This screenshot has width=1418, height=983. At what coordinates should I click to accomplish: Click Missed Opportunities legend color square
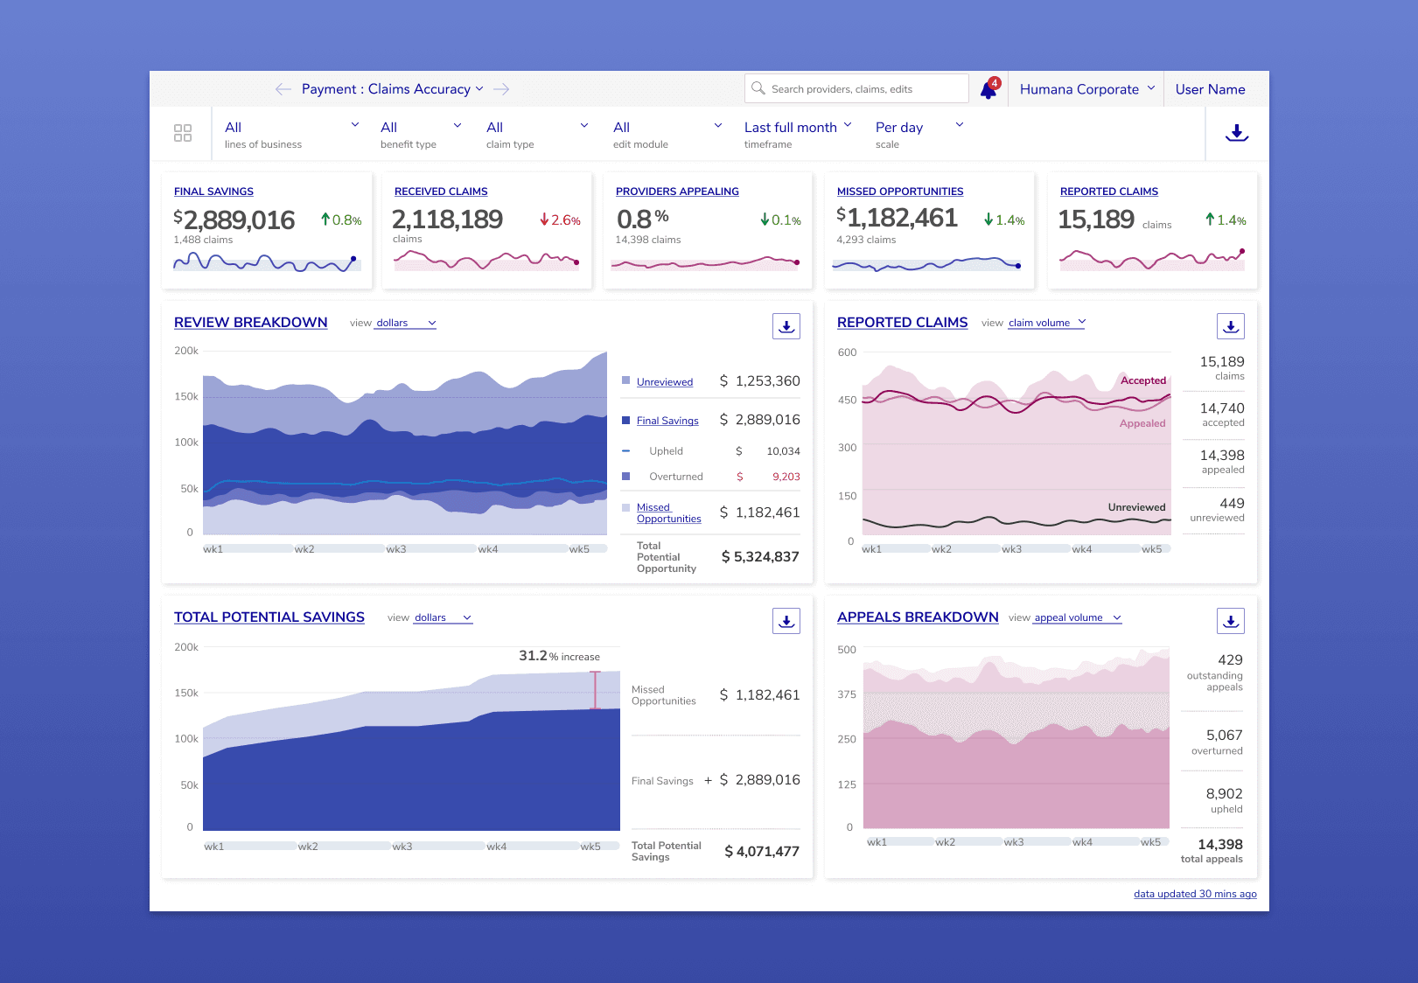point(625,507)
